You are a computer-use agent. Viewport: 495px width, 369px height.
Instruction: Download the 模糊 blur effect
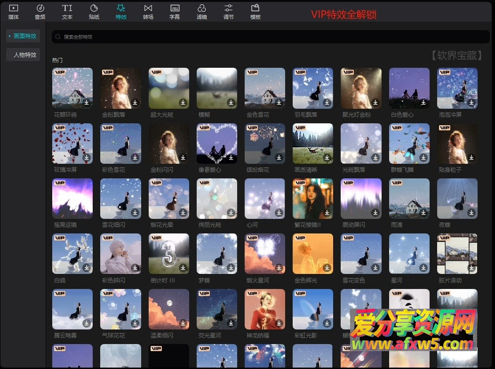[231, 103]
